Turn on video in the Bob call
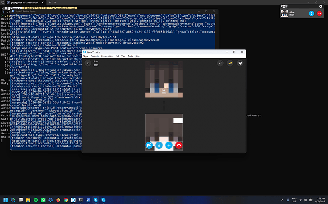The image size is (328, 204). pos(149,145)
